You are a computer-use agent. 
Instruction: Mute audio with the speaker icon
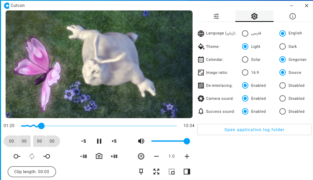tap(141, 141)
